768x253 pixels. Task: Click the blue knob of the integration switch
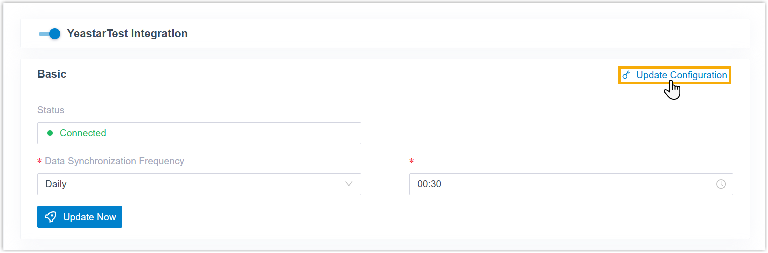55,34
